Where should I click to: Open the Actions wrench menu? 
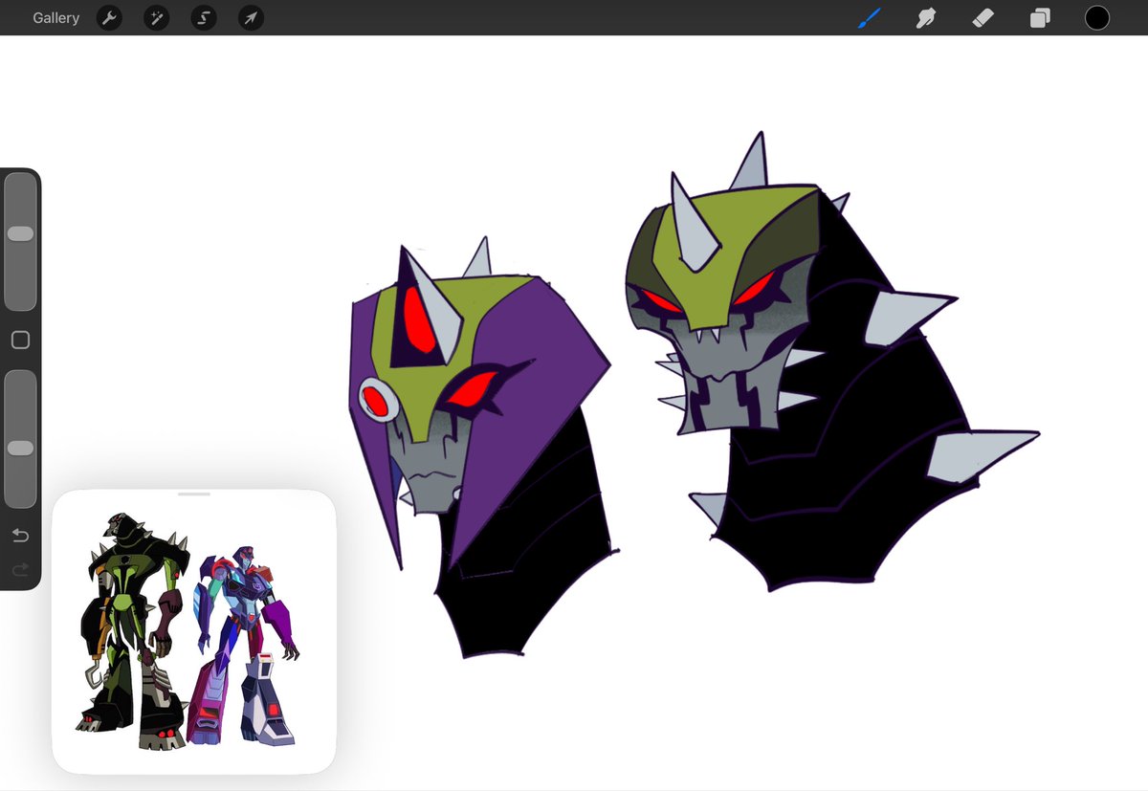pyautogui.click(x=110, y=18)
